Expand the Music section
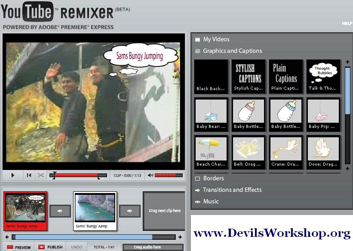The width and height of the screenshot is (353, 251). click(211, 201)
